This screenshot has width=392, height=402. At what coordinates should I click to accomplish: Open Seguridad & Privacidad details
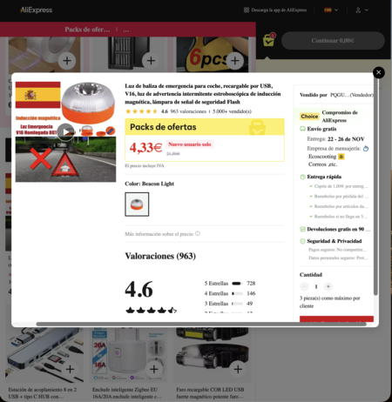coord(335,241)
